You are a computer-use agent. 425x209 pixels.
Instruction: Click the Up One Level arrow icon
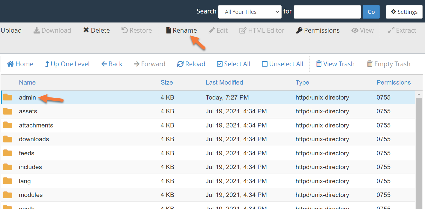(x=47, y=64)
